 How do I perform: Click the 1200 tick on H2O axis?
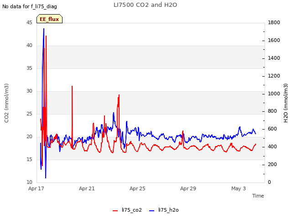274,76
